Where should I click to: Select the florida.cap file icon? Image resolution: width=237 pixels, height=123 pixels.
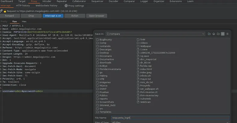[138, 66]
